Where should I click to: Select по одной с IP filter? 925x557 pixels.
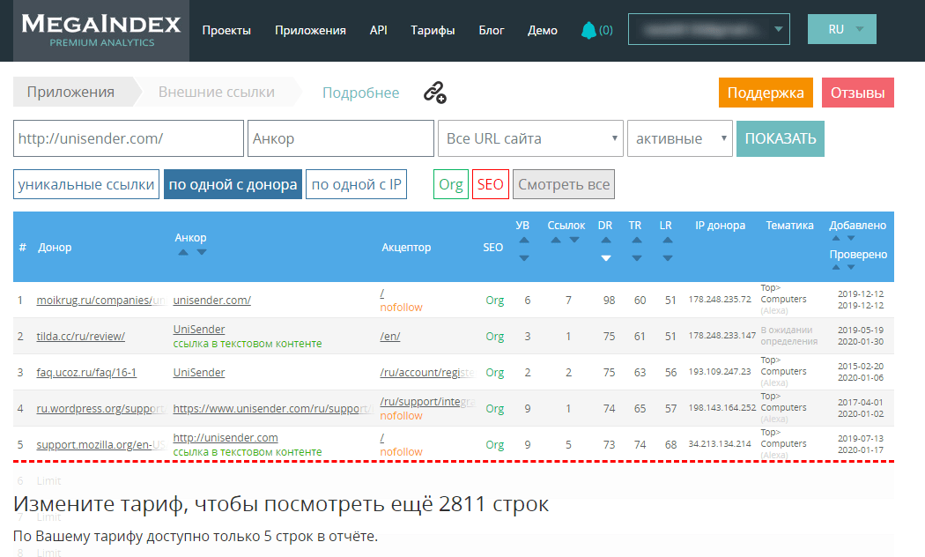coord(356,184)
